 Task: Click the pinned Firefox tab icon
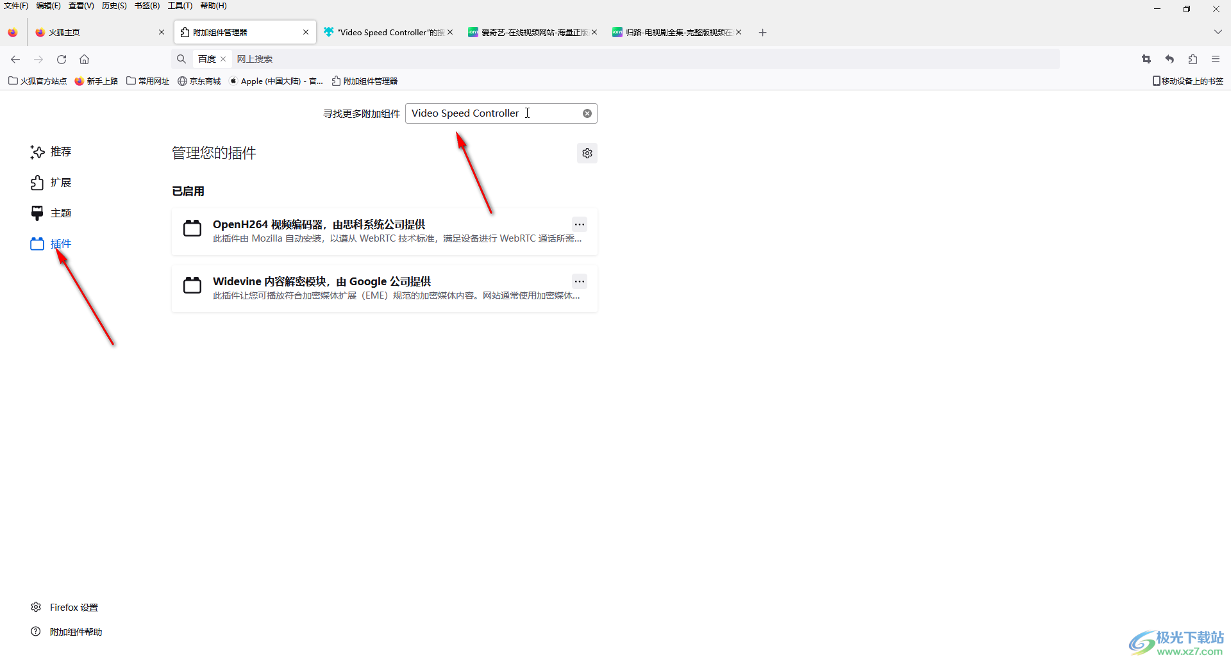point(13,32)
